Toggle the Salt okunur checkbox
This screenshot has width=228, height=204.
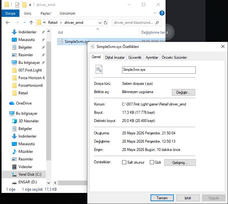(x=124, y=162)
